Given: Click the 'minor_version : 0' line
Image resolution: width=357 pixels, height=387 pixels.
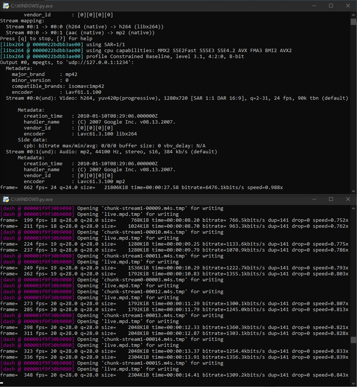Looking at the screenshot, I should (x=40, y=80).
